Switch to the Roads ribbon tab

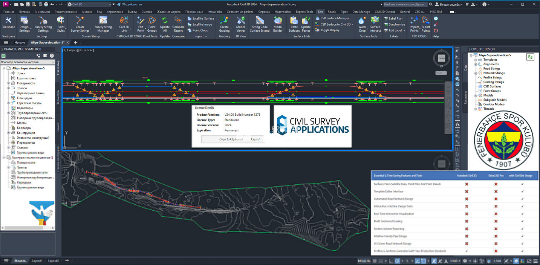[332, 12]
